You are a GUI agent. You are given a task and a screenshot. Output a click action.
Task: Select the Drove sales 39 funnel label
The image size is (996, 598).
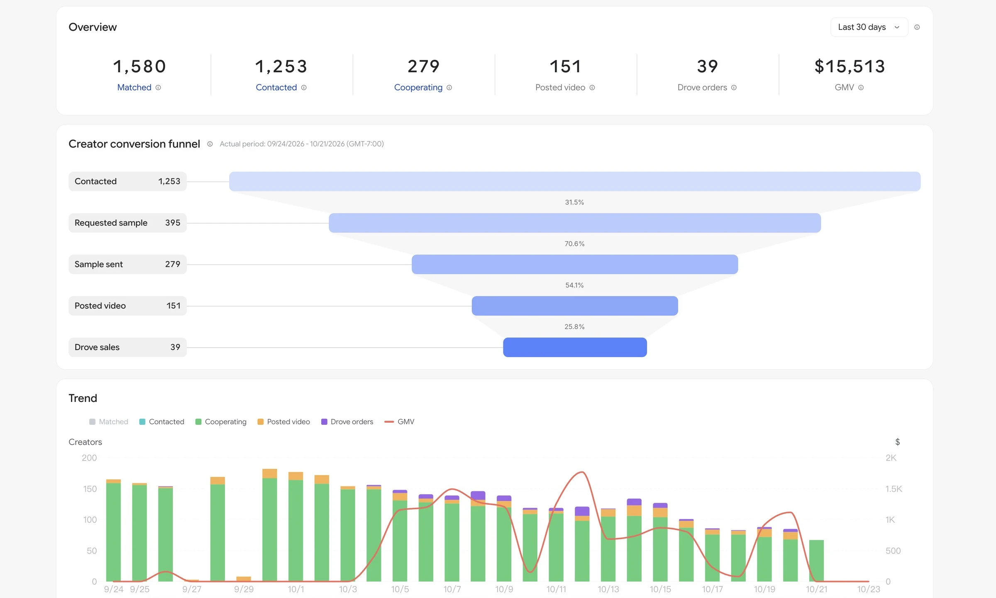point(127,347)
